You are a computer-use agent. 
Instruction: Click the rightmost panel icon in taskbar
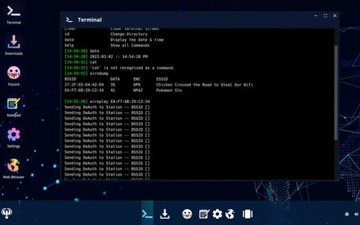(x=247, y=214)
